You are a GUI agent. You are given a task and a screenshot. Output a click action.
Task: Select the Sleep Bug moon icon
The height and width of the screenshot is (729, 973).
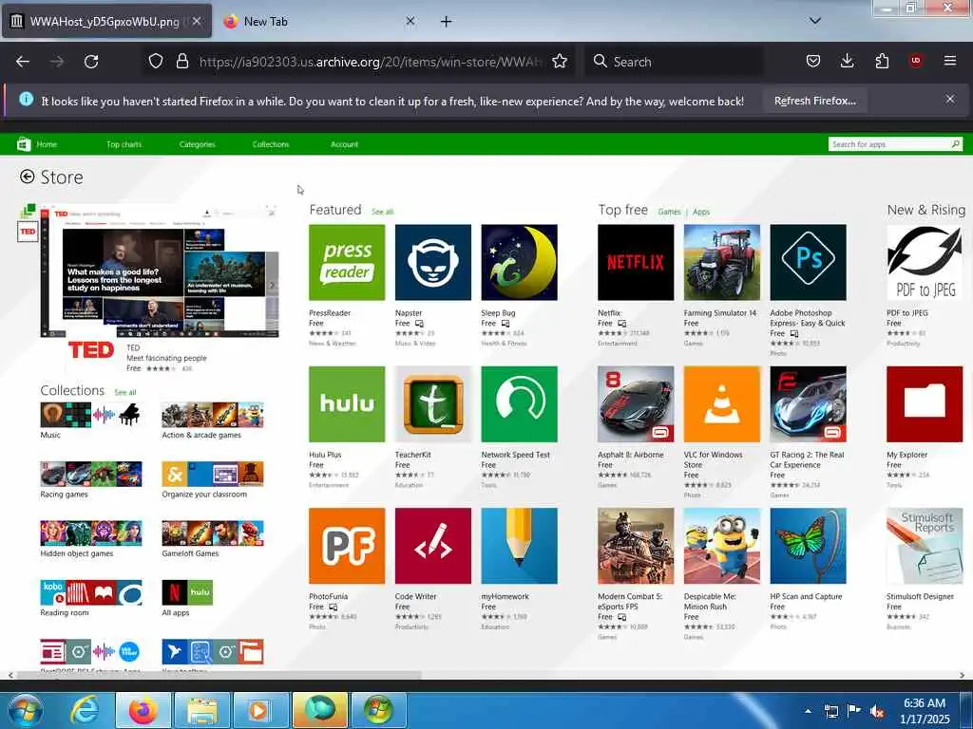pyautogui.click(x=519, y=262)
